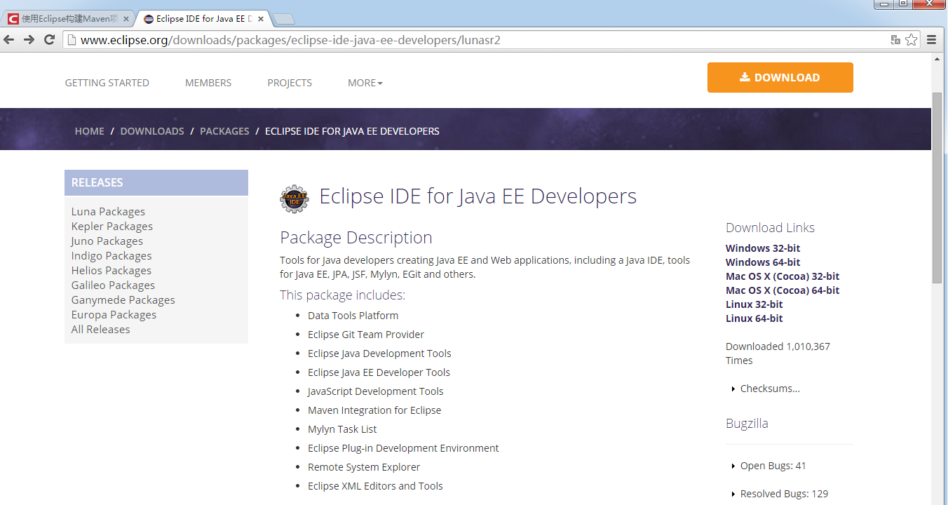Open the PROJECTS nav item
948x505 pixels.
pos(290,83)
